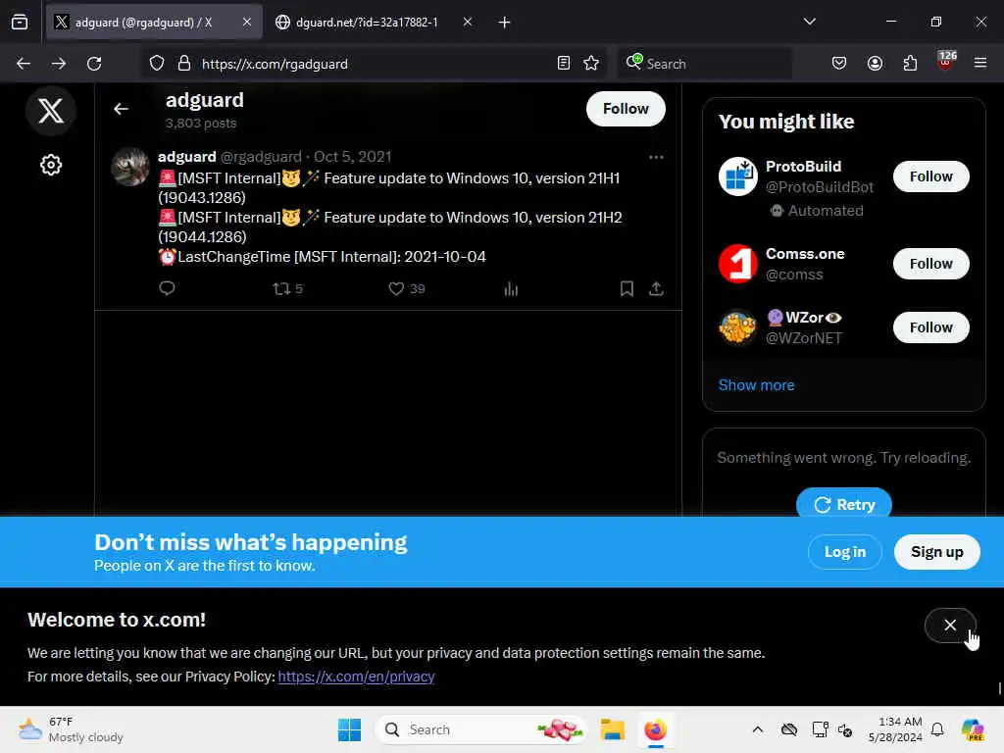Image resolution: width=1004 pixels, height=753 pixels.
Task: Repost the adguard tweet with 5 reposts
Action: click(x=287, y=289)
